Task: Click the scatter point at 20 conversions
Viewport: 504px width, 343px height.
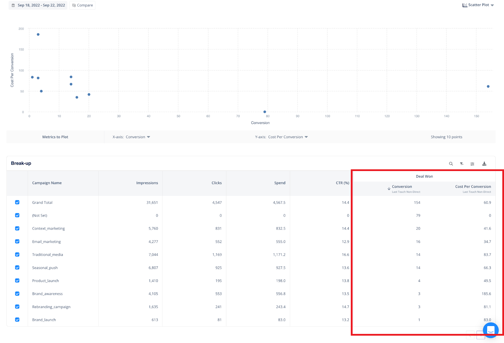Action: [89, 95]
